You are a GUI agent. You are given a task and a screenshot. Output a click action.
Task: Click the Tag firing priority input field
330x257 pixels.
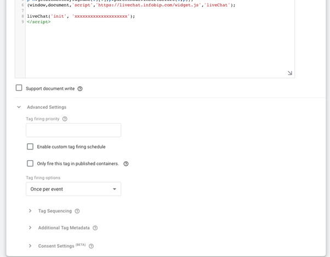pos(73,130)
